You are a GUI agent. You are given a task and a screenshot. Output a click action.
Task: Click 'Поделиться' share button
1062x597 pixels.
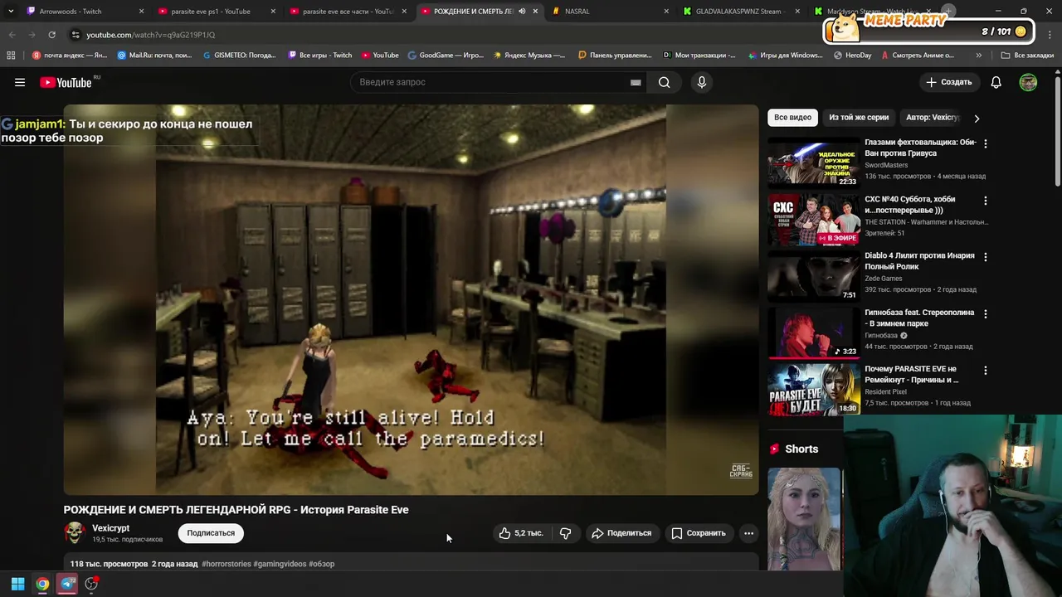(621, 533)
